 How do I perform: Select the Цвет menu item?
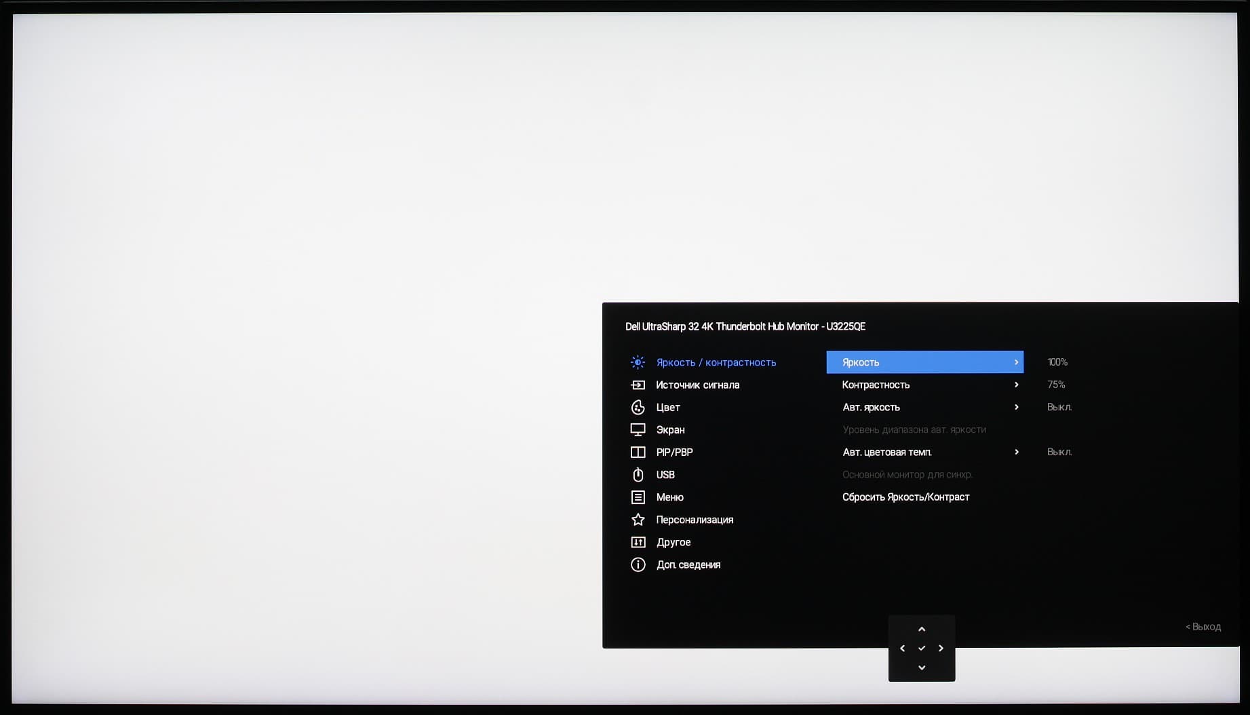(668, 407)
